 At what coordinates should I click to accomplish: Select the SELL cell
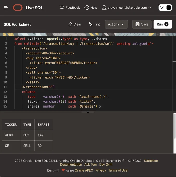[x=27, y=146]
